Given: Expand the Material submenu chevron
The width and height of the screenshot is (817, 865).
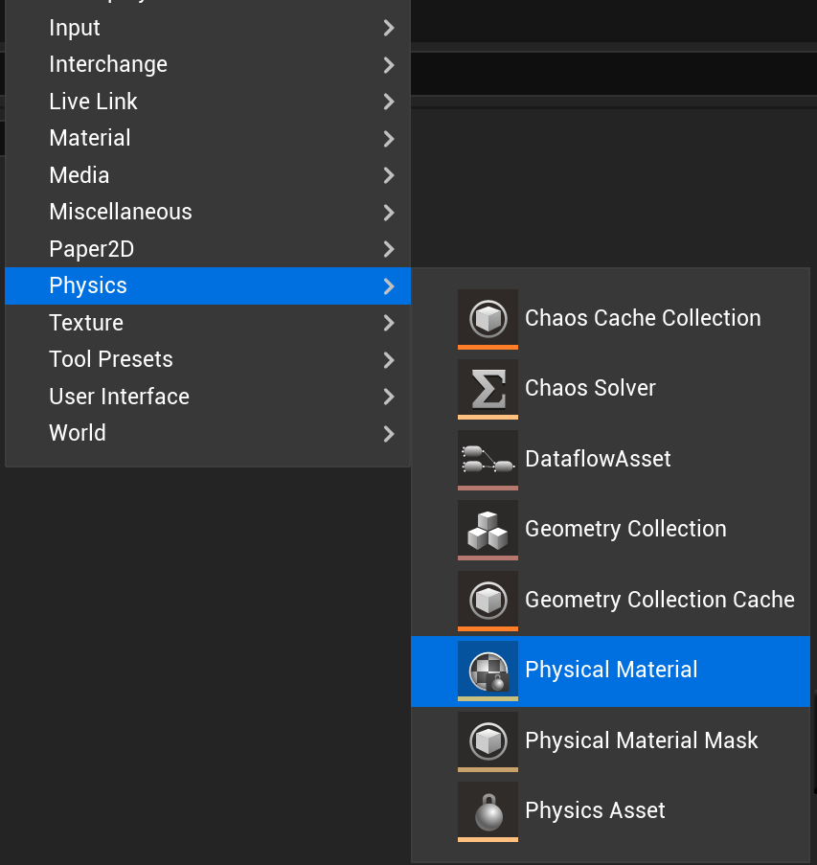Looking at the screenshot, I should (x=389, y=139).
